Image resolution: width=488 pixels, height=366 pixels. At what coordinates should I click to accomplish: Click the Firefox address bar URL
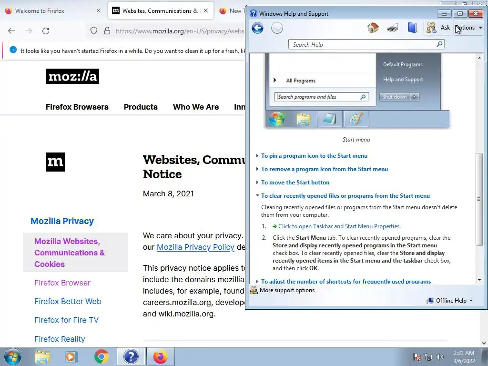coord(180,31)
